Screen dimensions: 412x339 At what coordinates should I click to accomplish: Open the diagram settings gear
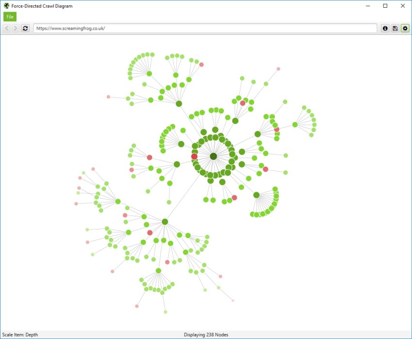tap(405, 29)
